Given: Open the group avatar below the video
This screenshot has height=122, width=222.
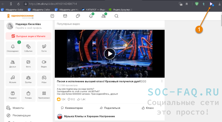Looking at the screenshot, I should coord(60,116).
